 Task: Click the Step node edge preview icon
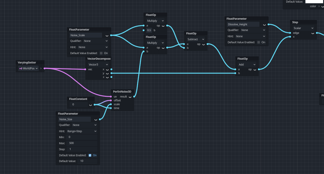pyautogui.click(x=312, y=33)
